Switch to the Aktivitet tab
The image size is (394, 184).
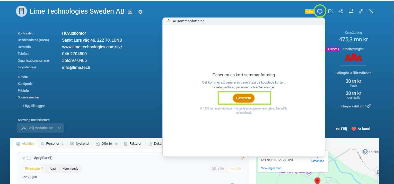pyautogui.click(x=25, y=144)
